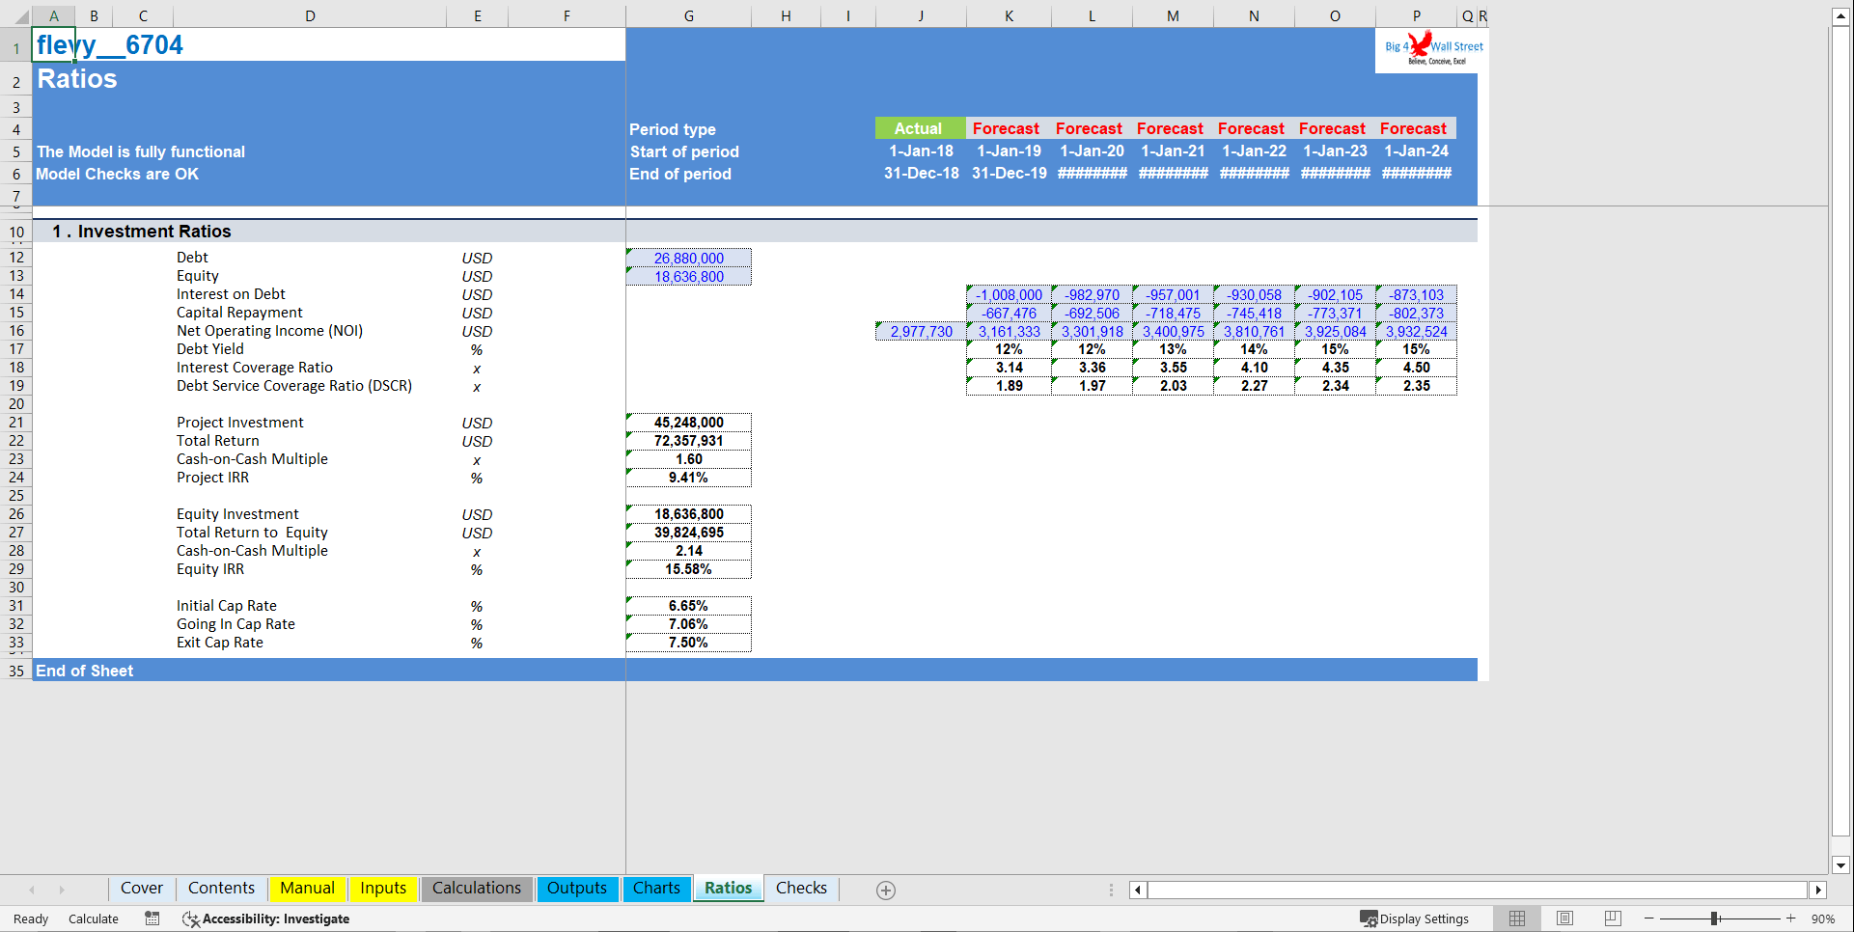This screenshot has width=1854, height=932.
Task: Switch to Normal view in status bar
Action: click(x=1517, y=918)
